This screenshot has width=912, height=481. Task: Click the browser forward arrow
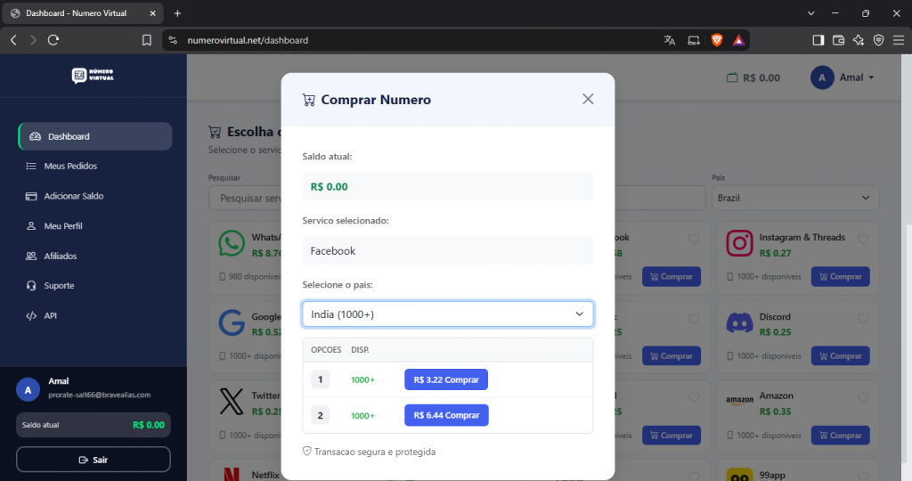(x=33, y=40)
